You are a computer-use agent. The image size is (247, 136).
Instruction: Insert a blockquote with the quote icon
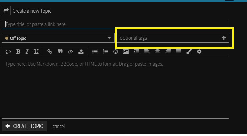coord(60,51)
